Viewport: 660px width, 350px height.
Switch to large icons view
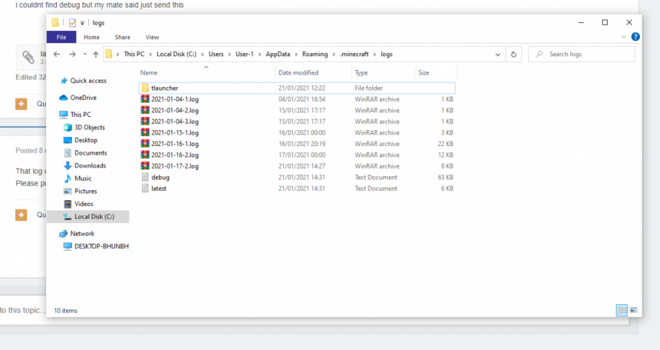[634, 310]
